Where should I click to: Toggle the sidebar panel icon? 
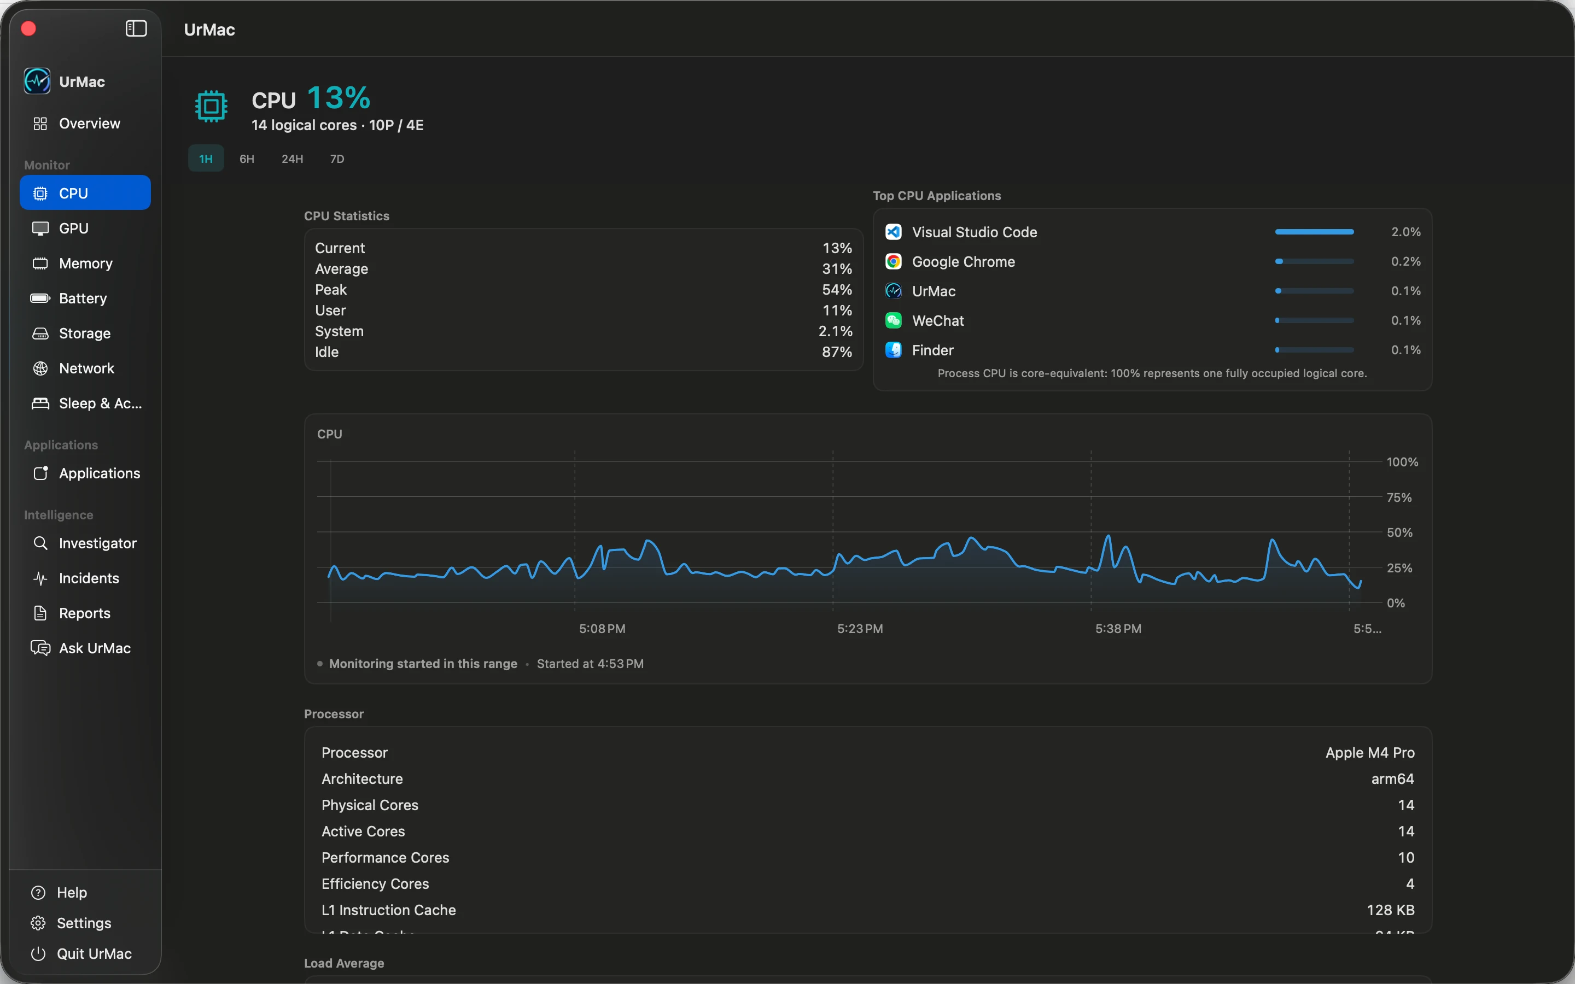(x=136, y=28)
